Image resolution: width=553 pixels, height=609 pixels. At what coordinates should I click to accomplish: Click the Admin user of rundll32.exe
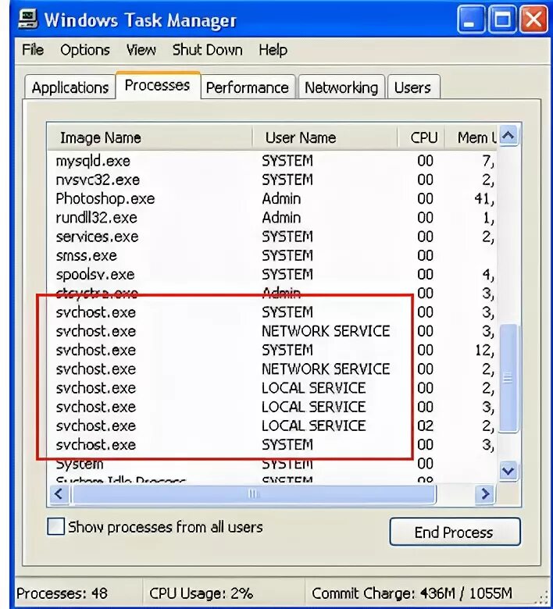281,218
